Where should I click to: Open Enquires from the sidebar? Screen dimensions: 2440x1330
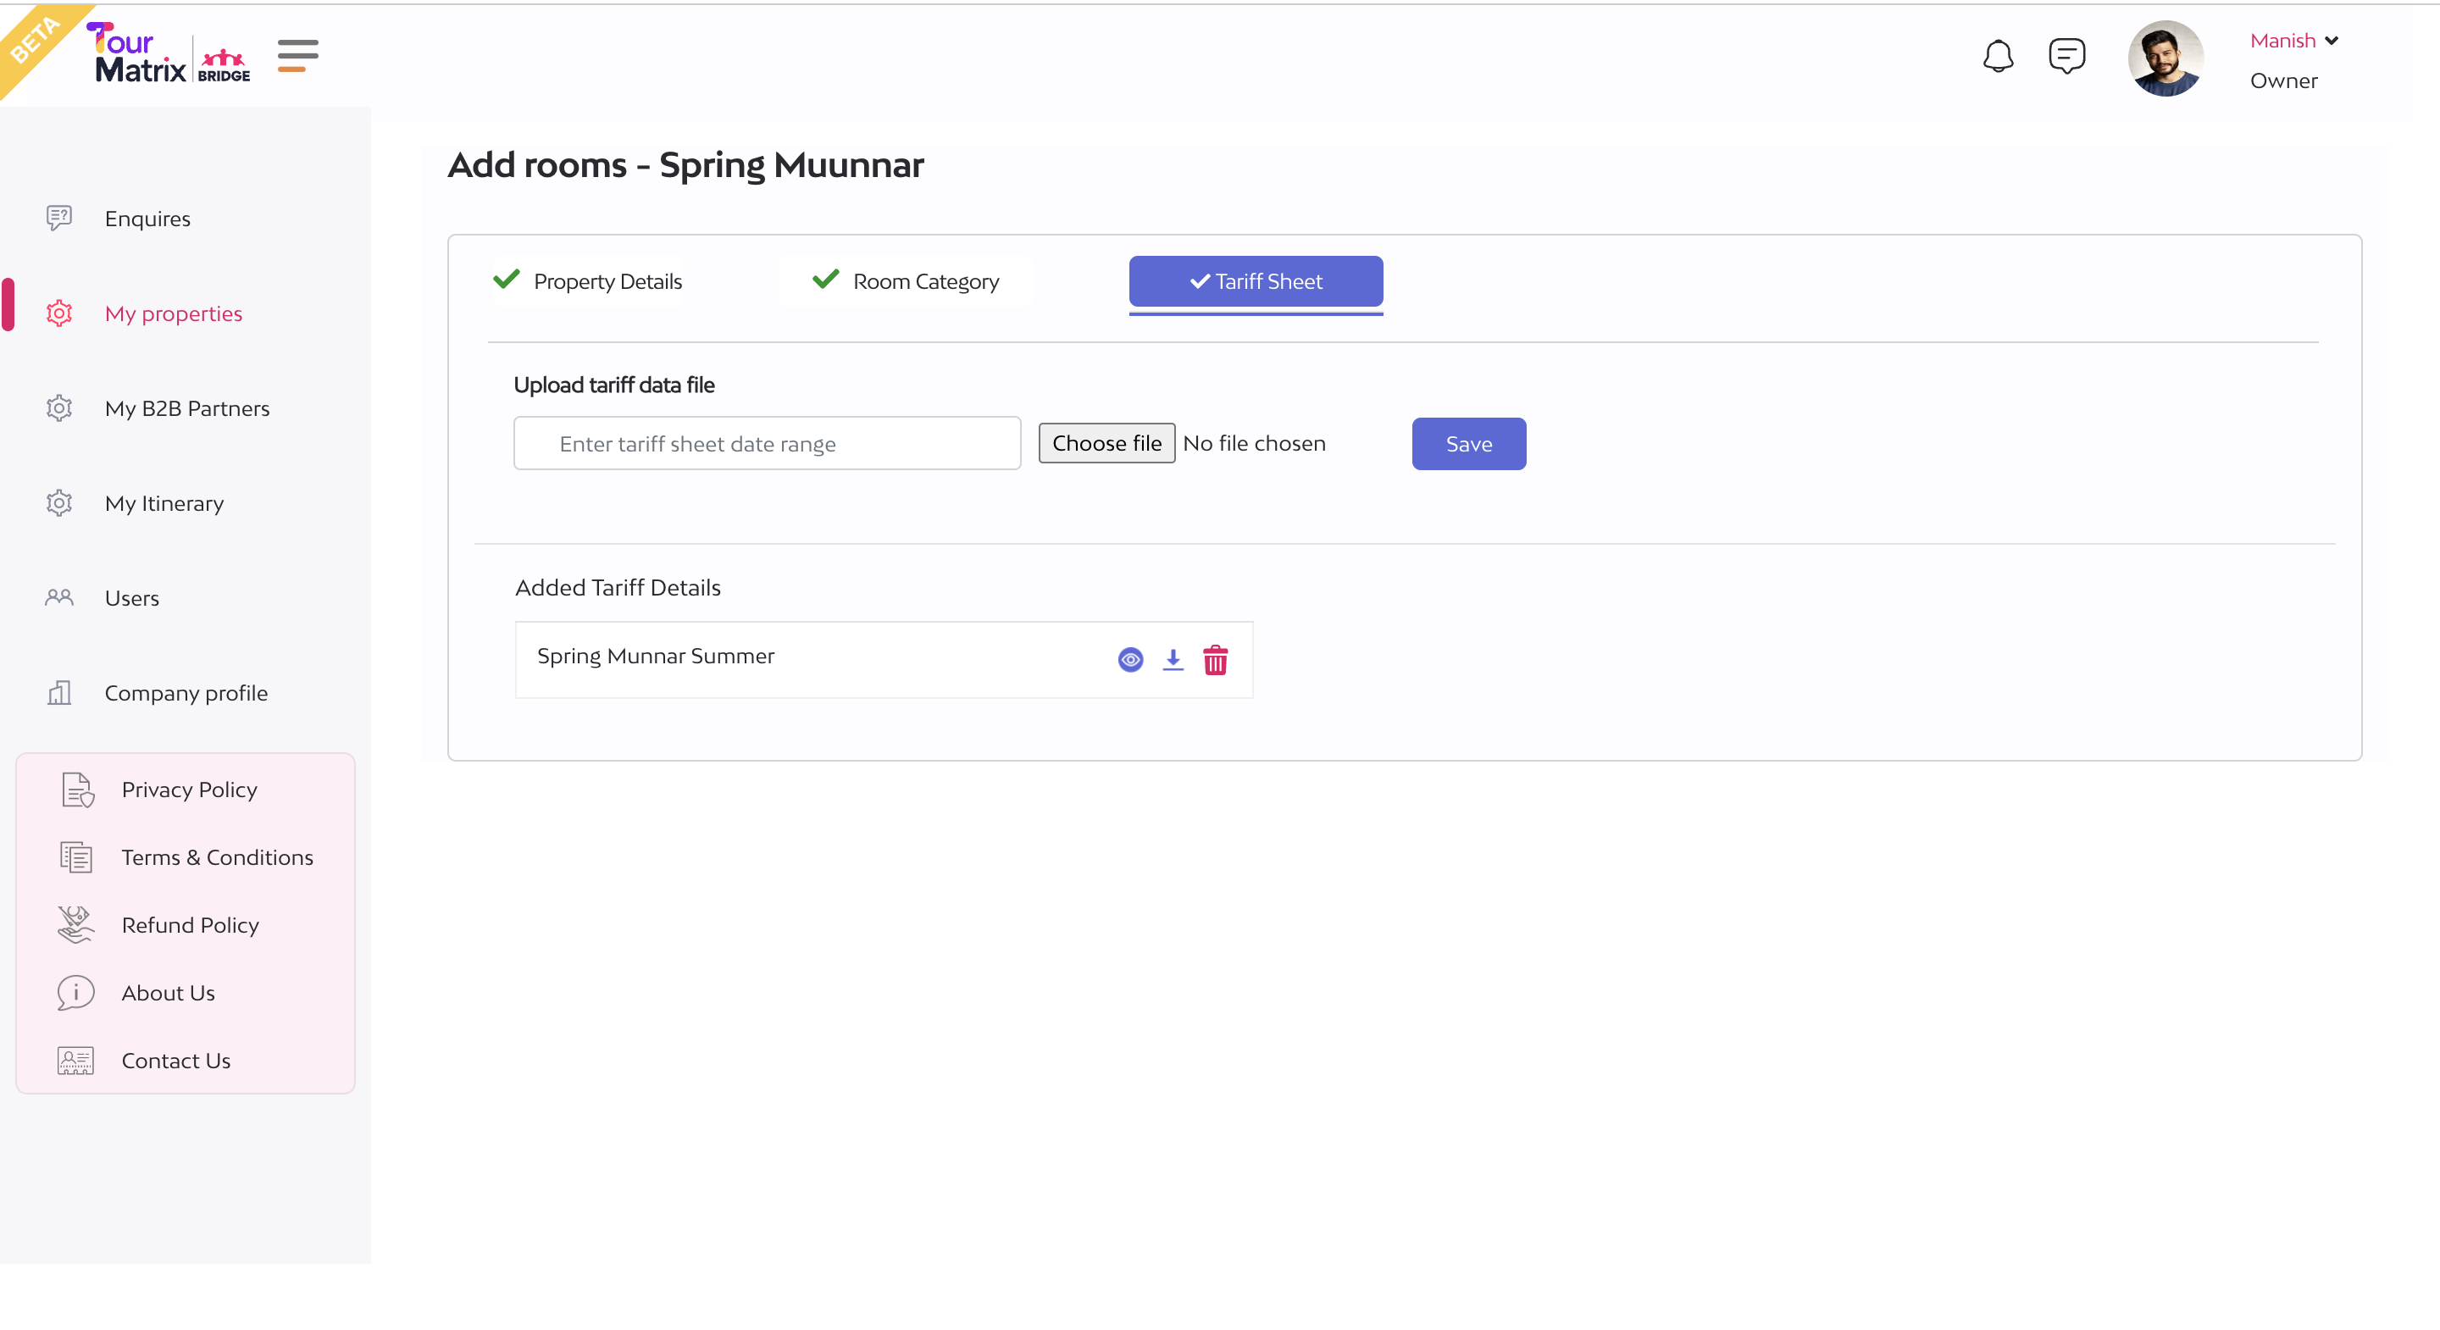coord(147,219)
